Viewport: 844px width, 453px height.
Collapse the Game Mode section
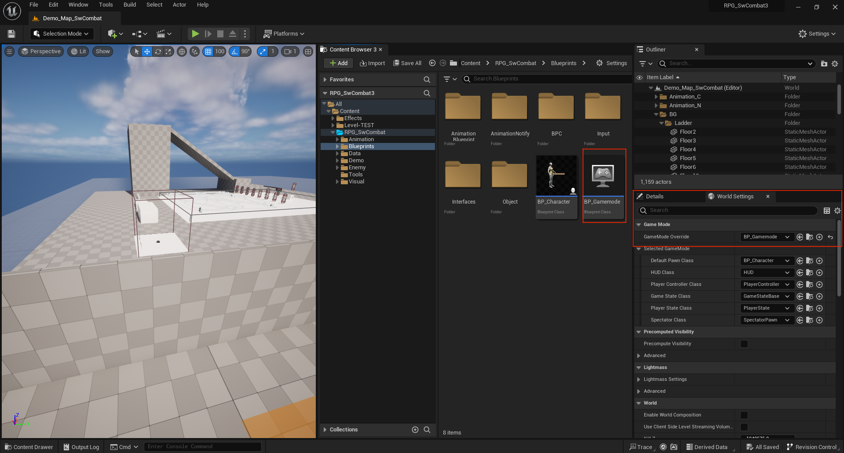pos(639,225)
